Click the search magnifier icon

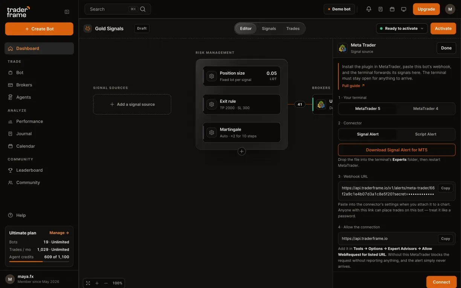click(143, 9)
